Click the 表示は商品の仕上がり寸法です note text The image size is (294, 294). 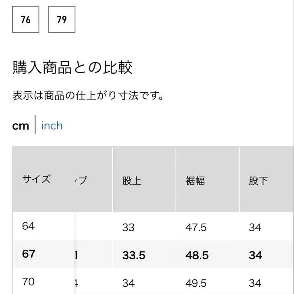[88, 97]
